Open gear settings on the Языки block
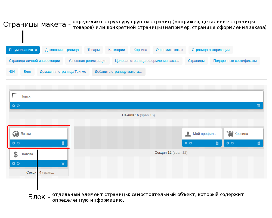The image size is (272, 218). click(x=13, y=143)
